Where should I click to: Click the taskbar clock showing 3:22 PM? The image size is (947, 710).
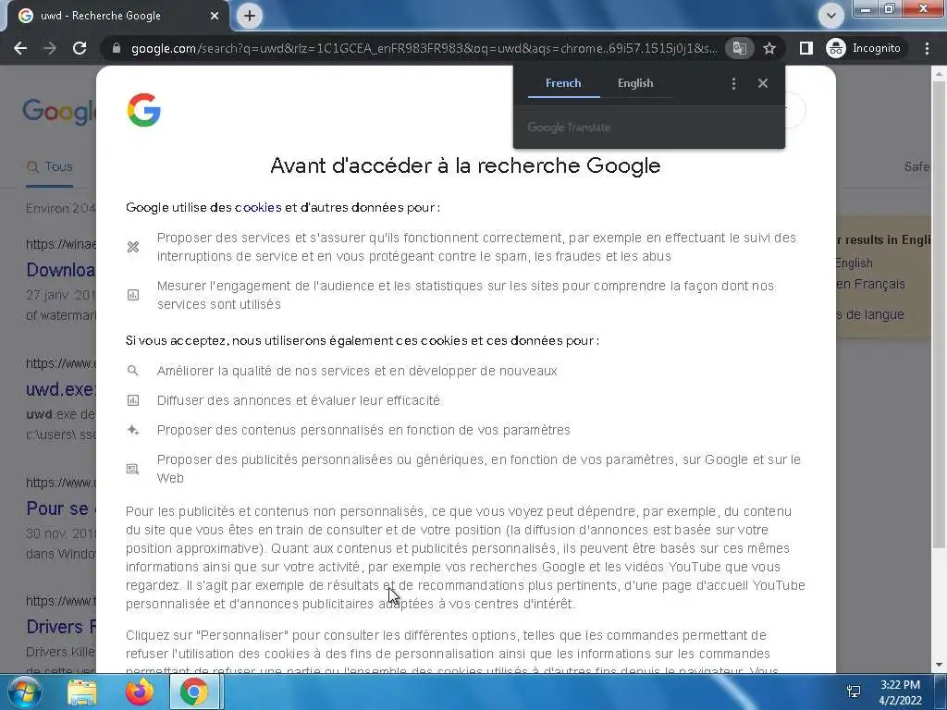point(900,692)
